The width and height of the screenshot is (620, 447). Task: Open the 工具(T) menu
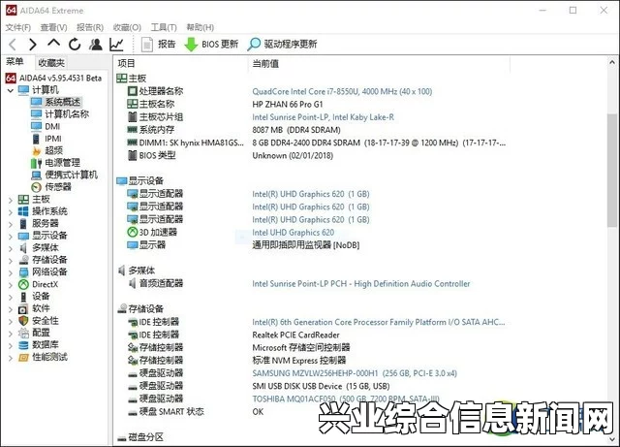(x=164, y=27)
